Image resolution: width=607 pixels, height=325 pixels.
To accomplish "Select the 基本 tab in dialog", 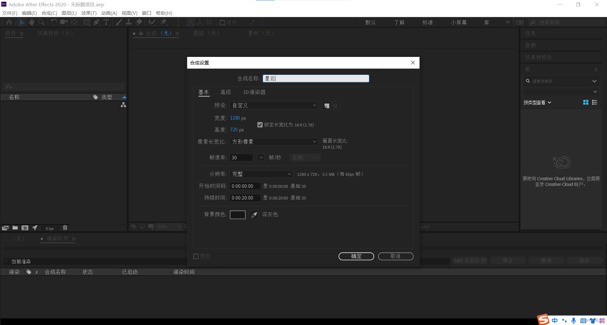I will (x=204, y=92).
